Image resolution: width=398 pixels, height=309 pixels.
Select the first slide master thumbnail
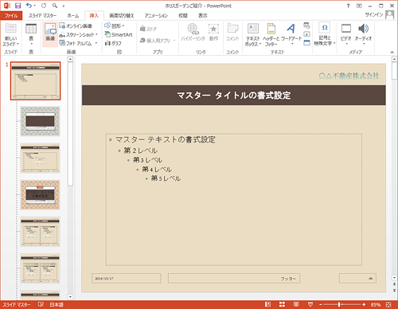click(36, 81)
